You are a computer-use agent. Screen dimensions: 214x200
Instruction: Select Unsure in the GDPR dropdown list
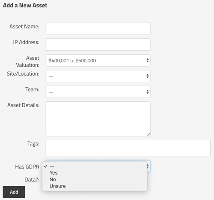[x=95, y=186]
